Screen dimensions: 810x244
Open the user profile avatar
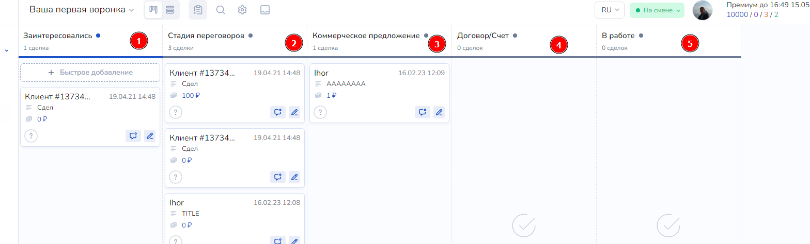coord(703,10)
